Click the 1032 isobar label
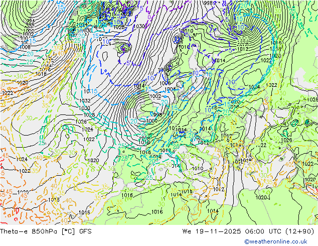The image size is (318, 246). [85, 101]
